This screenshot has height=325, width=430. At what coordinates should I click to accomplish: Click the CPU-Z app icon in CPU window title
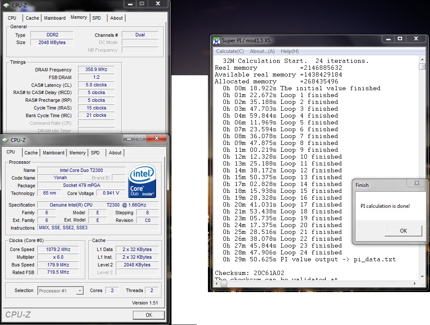click(x=5, y=140)
